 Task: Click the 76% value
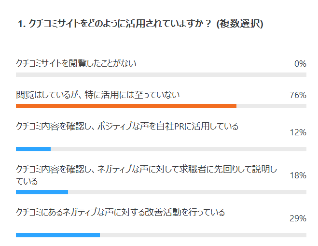click(x=298, y=95)
